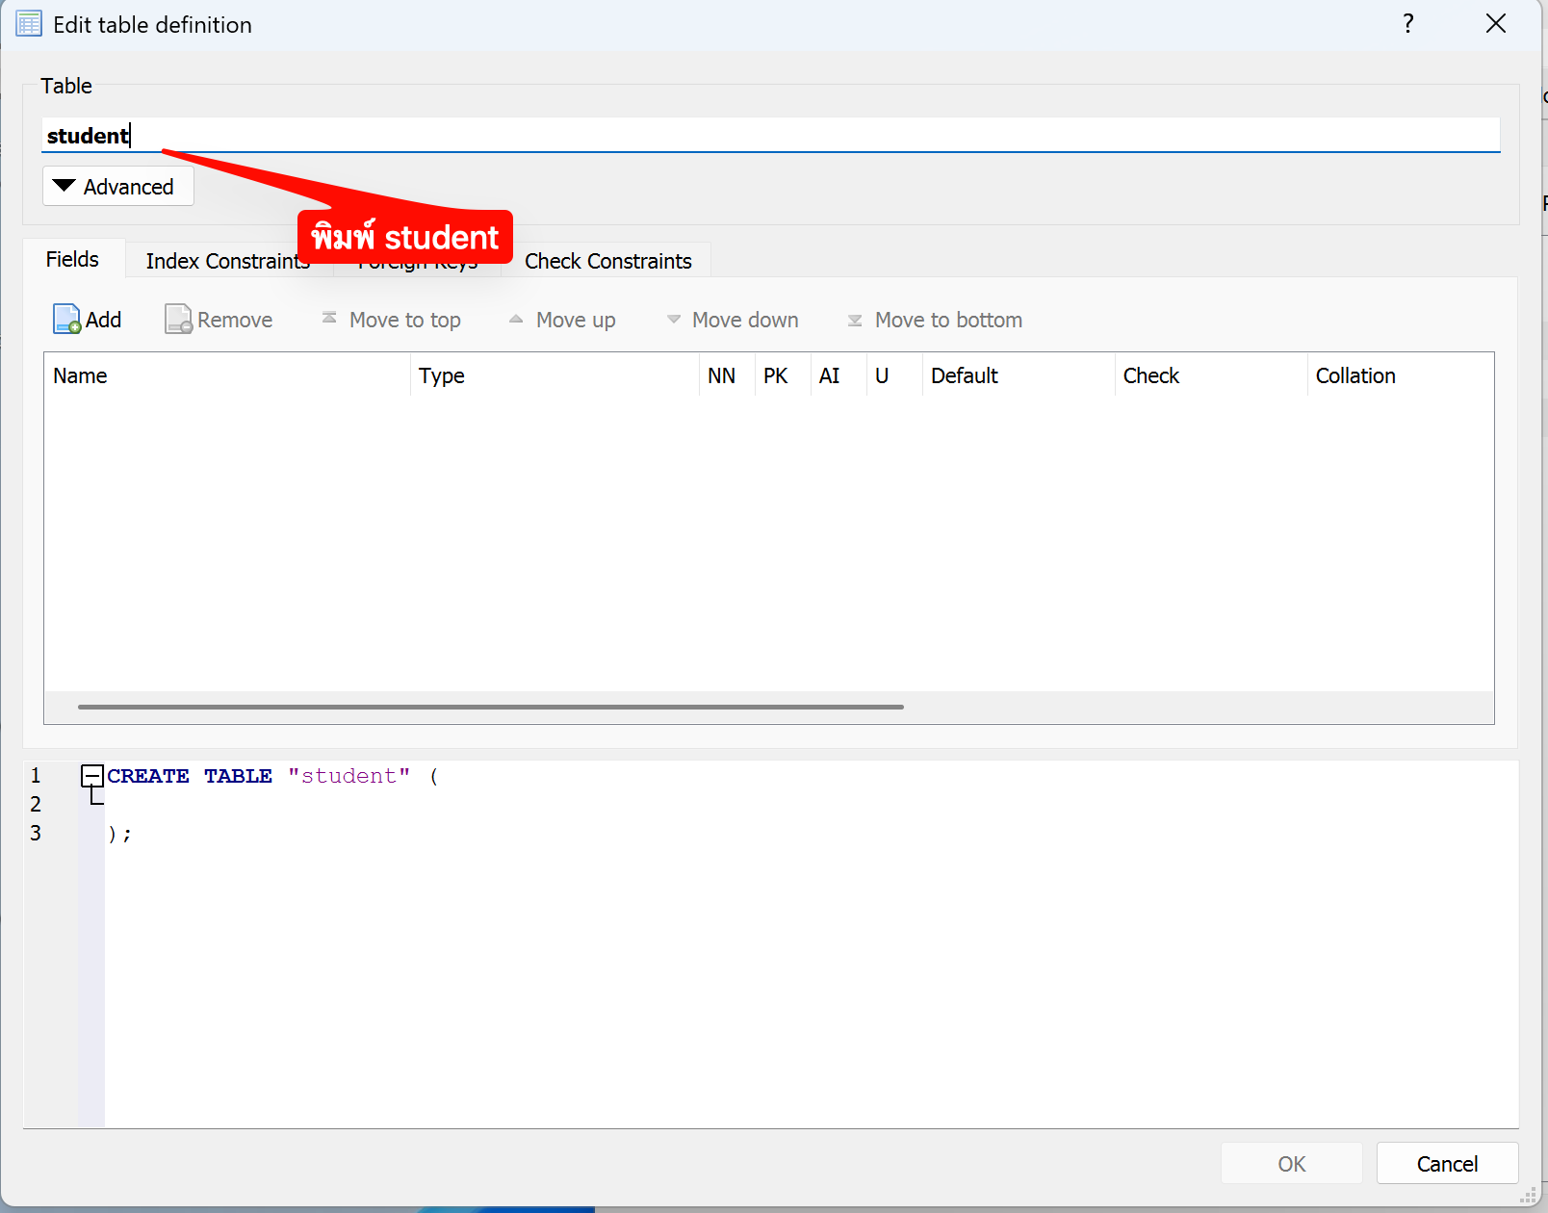Viewport: 1548px width, 1213px height.
Task: Close the Edit table definition dialog
Action: 1495,24
